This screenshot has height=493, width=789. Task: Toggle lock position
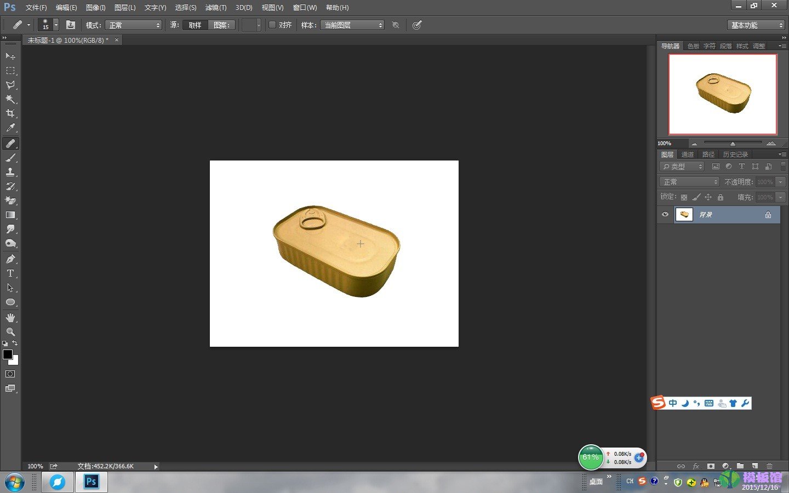708,197
